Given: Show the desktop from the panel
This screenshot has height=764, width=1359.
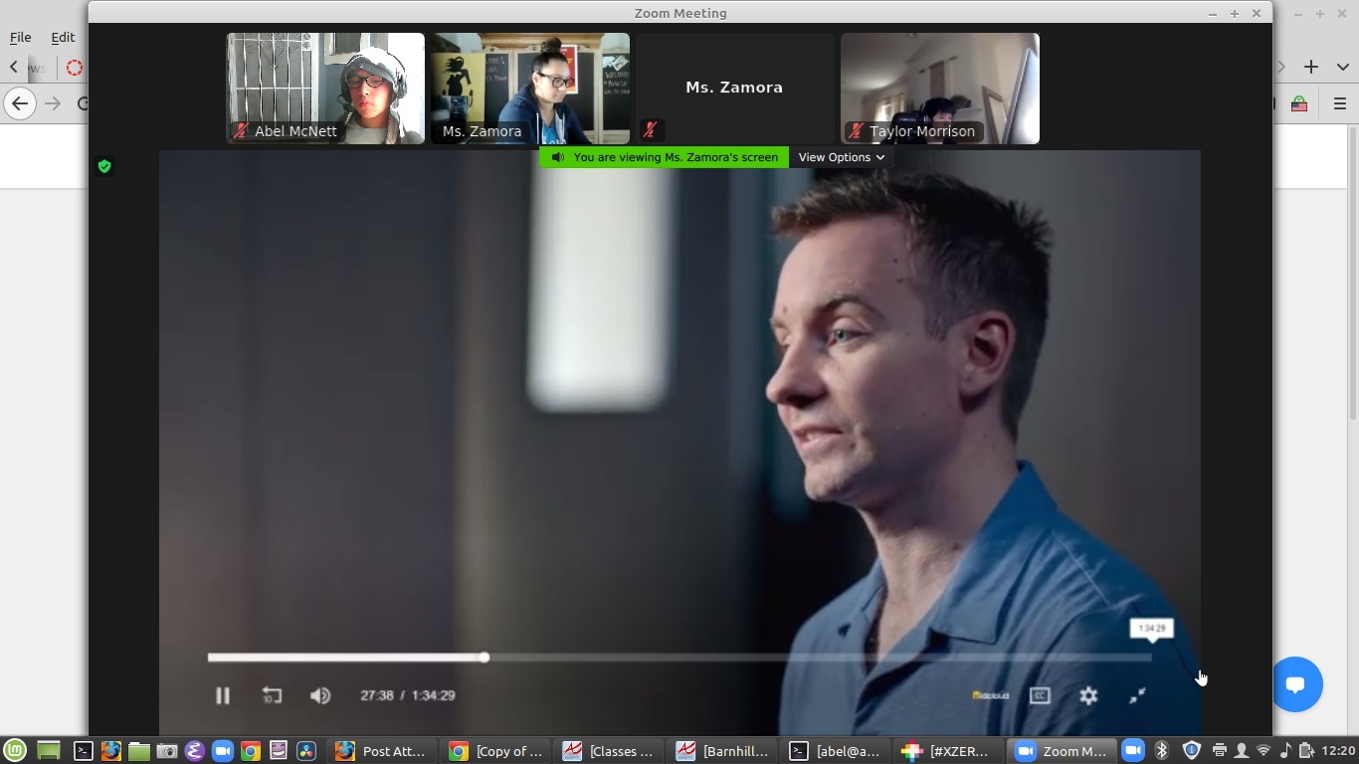Looking at the screenshot, I should pos(49,751).
